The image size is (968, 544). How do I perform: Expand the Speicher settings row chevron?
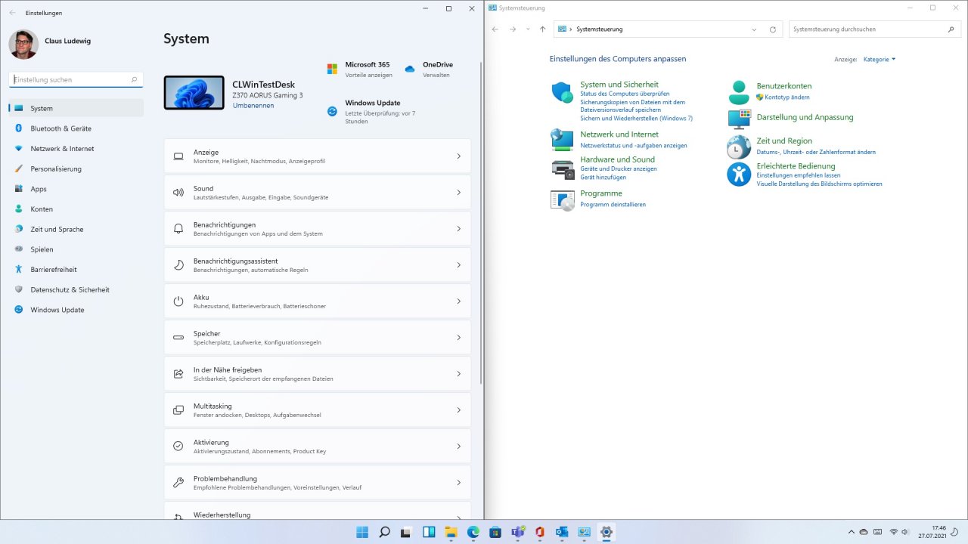tap(458, 338)
